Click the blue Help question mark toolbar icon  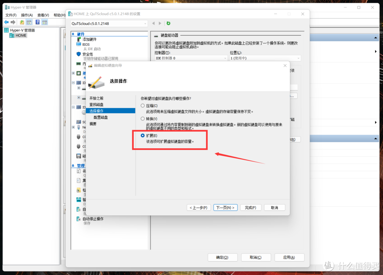[37, 22]
